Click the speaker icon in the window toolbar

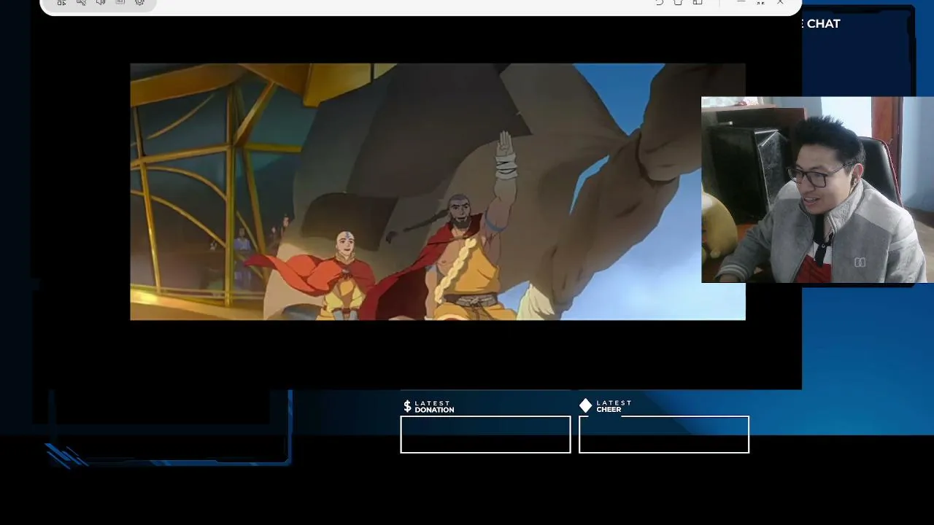[101, 2]
